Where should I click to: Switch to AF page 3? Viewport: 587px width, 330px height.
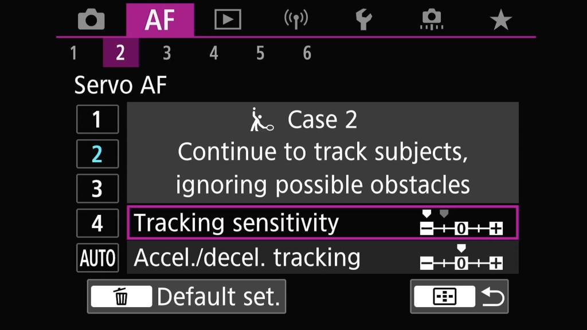(167, 53)
